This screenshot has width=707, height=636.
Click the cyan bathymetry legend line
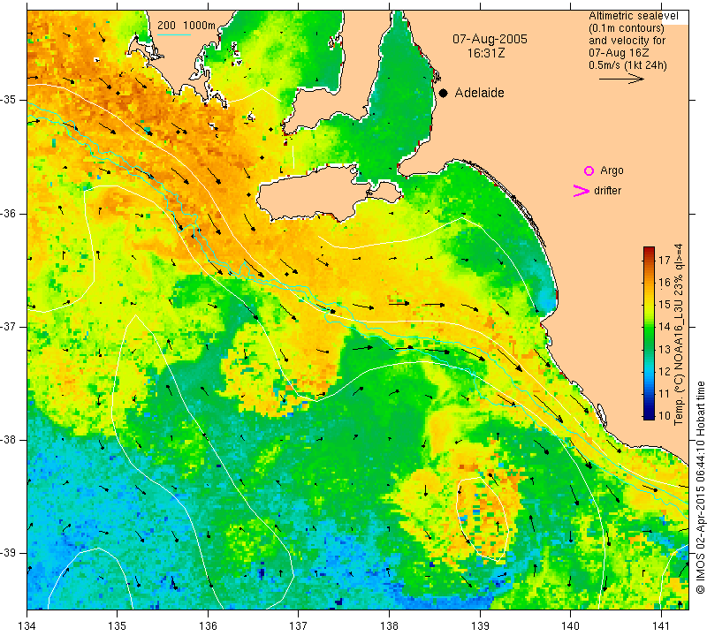[x=174, y=34]
